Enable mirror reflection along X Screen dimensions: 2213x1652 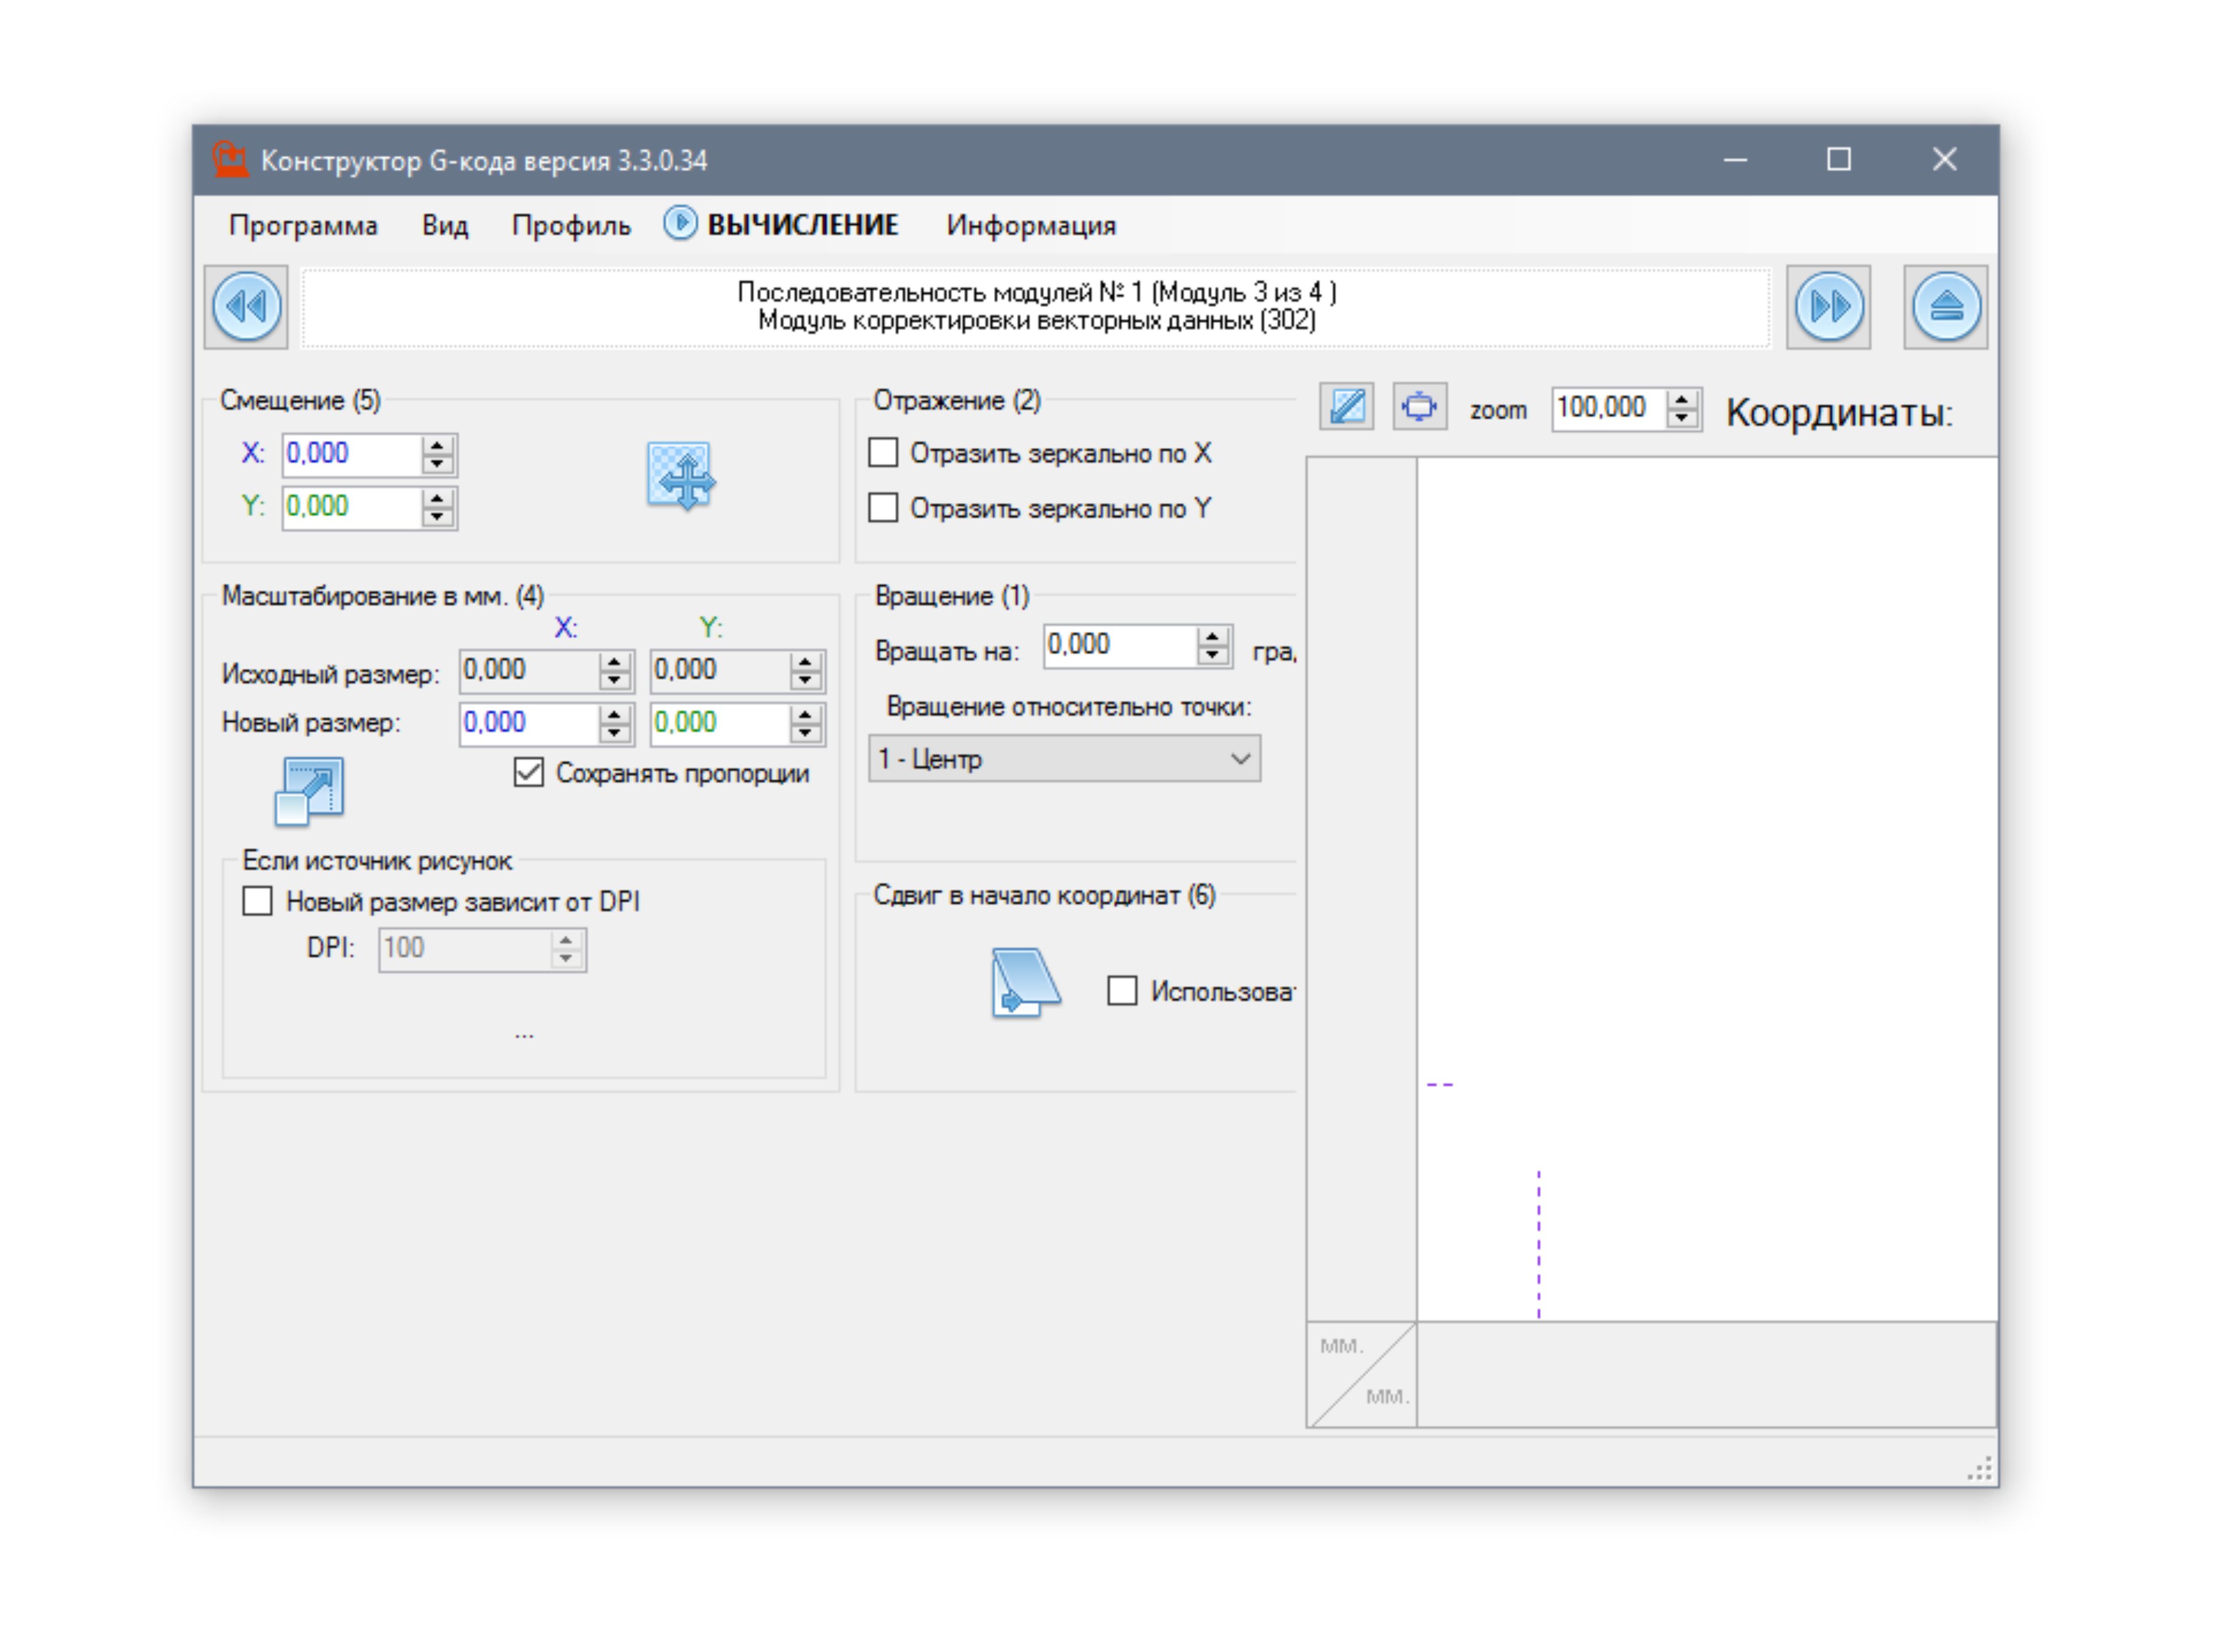click(x=883, y=453)
